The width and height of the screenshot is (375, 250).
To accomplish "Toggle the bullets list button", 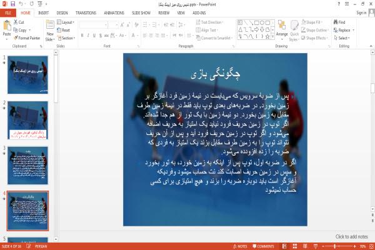I will pyautogui.click(x=146, y=24).
